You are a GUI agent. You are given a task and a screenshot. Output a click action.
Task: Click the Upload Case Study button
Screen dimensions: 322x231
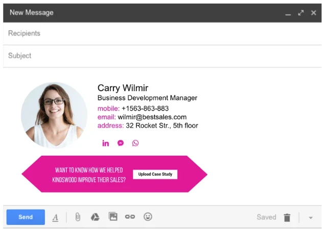coord(155,174)
